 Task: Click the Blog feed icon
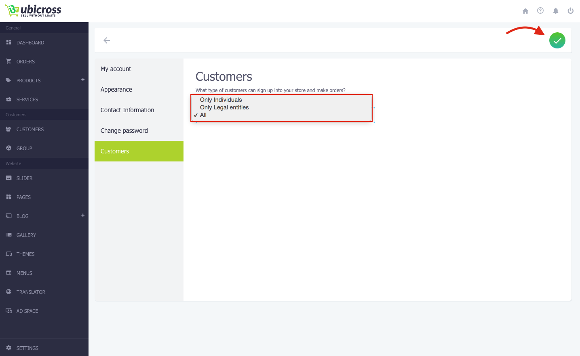tap(8, 216)
